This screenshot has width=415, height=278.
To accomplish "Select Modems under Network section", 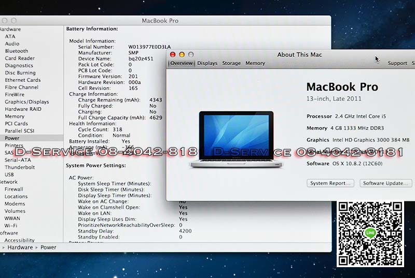I will [x=15, y=204].
